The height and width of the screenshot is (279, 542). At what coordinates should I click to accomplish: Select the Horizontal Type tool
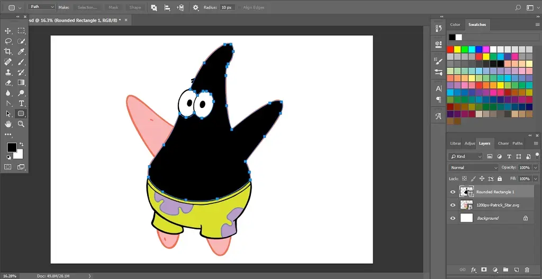21,103
